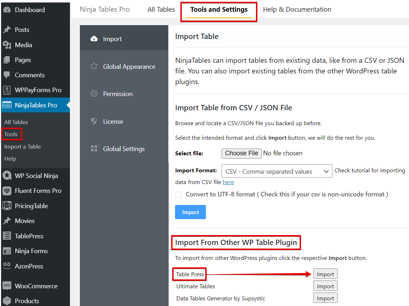Import tables from Table Press

tap(325, 274)
